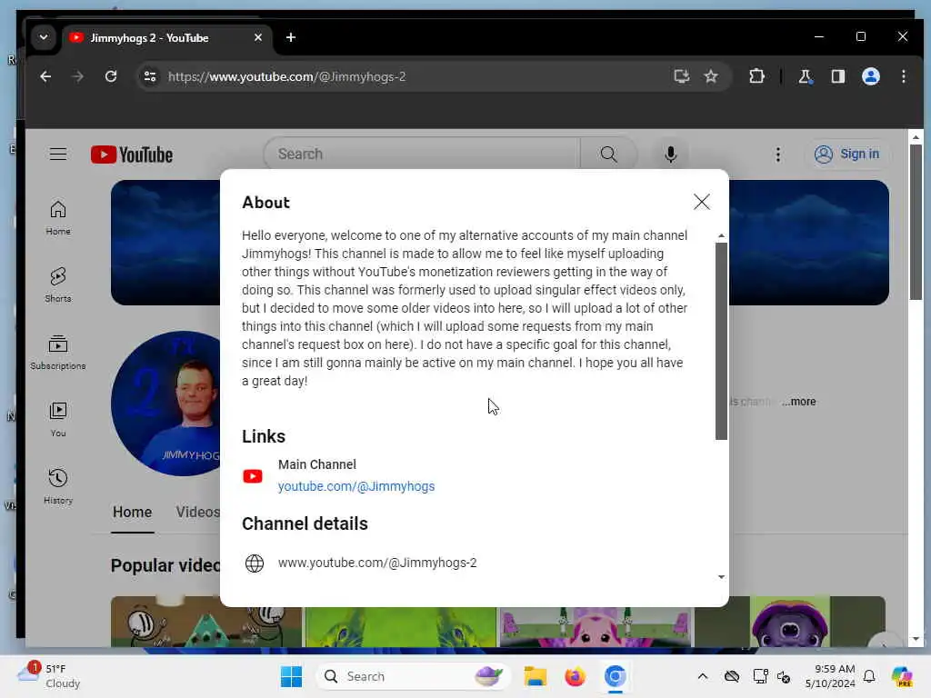This screenshot has width=931, height=698.
Task: Open the clock showing 9:59 AM
Action: click(830, 676)
